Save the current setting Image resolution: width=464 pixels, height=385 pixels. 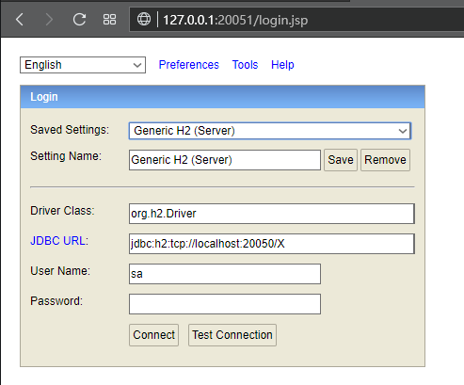click(341, 160)
